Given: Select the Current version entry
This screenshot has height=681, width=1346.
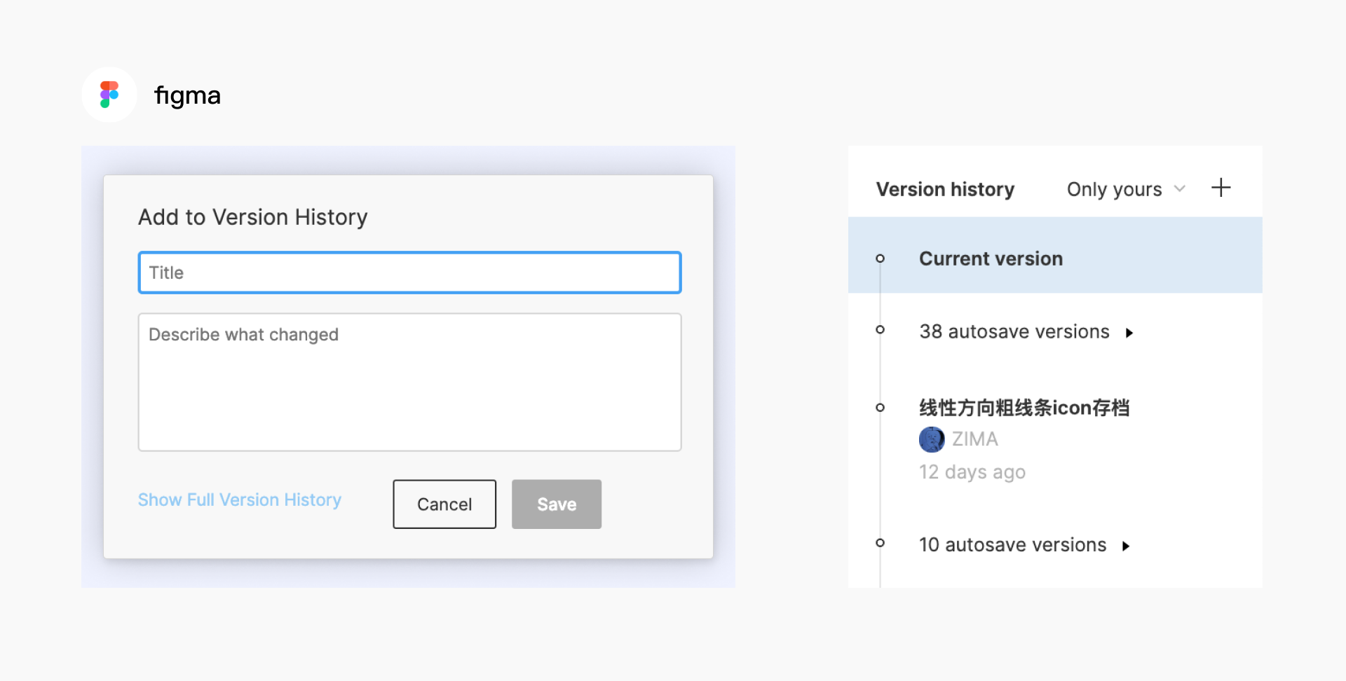Looking at the screenshot, I should 991,259.
